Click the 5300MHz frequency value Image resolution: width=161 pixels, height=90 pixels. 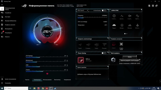tap(105, 15)
